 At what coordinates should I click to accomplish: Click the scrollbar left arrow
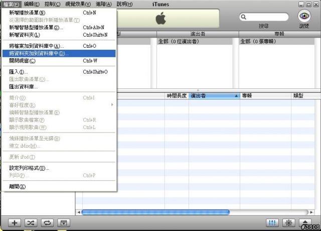[x=79, y=212]
